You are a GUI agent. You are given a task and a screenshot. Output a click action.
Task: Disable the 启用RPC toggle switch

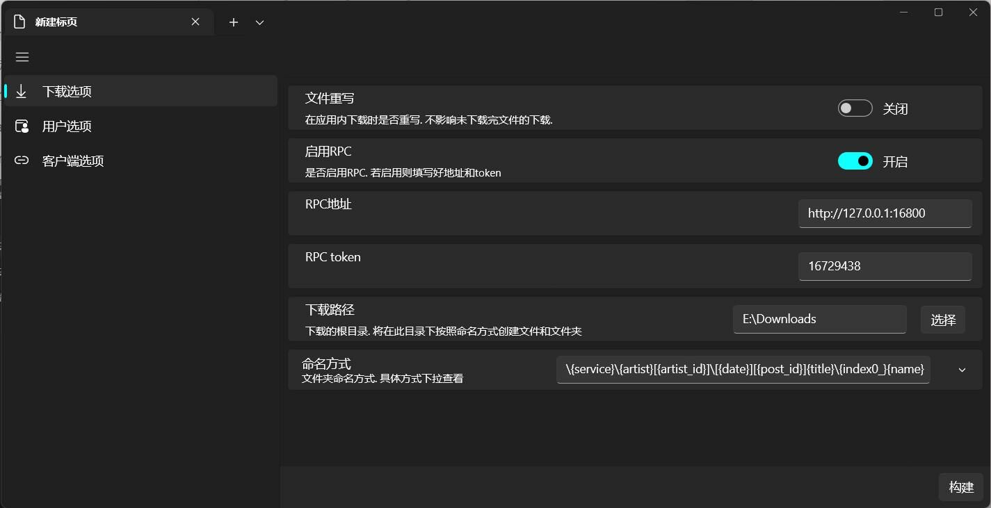pos(855,161)
